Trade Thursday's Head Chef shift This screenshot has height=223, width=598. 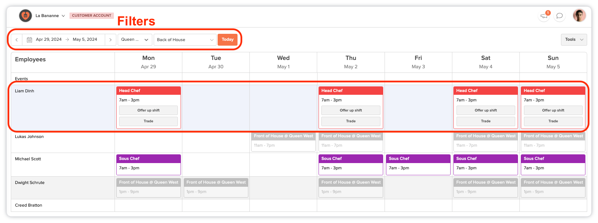point(351,121)
